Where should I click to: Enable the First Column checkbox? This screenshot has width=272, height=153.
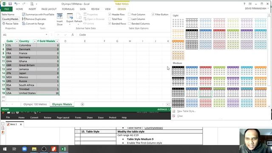click(129, 14)
